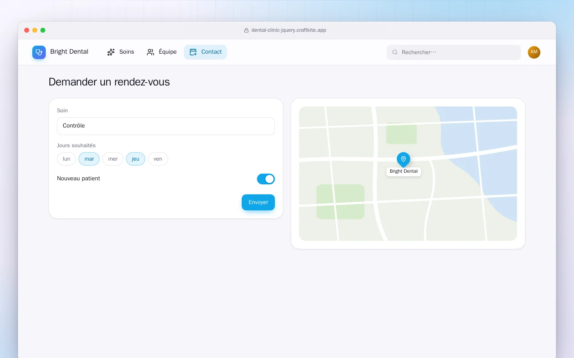Open the AM user avatar
The width and height of the screenshot is (574, 358).
pyautogui.click(x=534, y=52)
